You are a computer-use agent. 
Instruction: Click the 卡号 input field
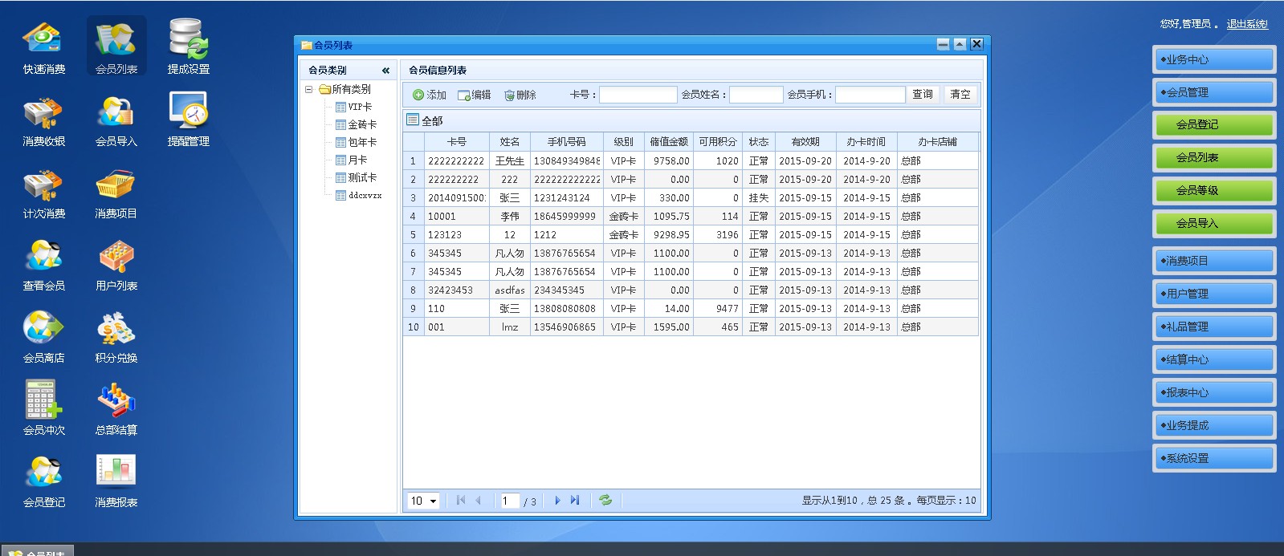pyautogui.click(x=638, y=95)
